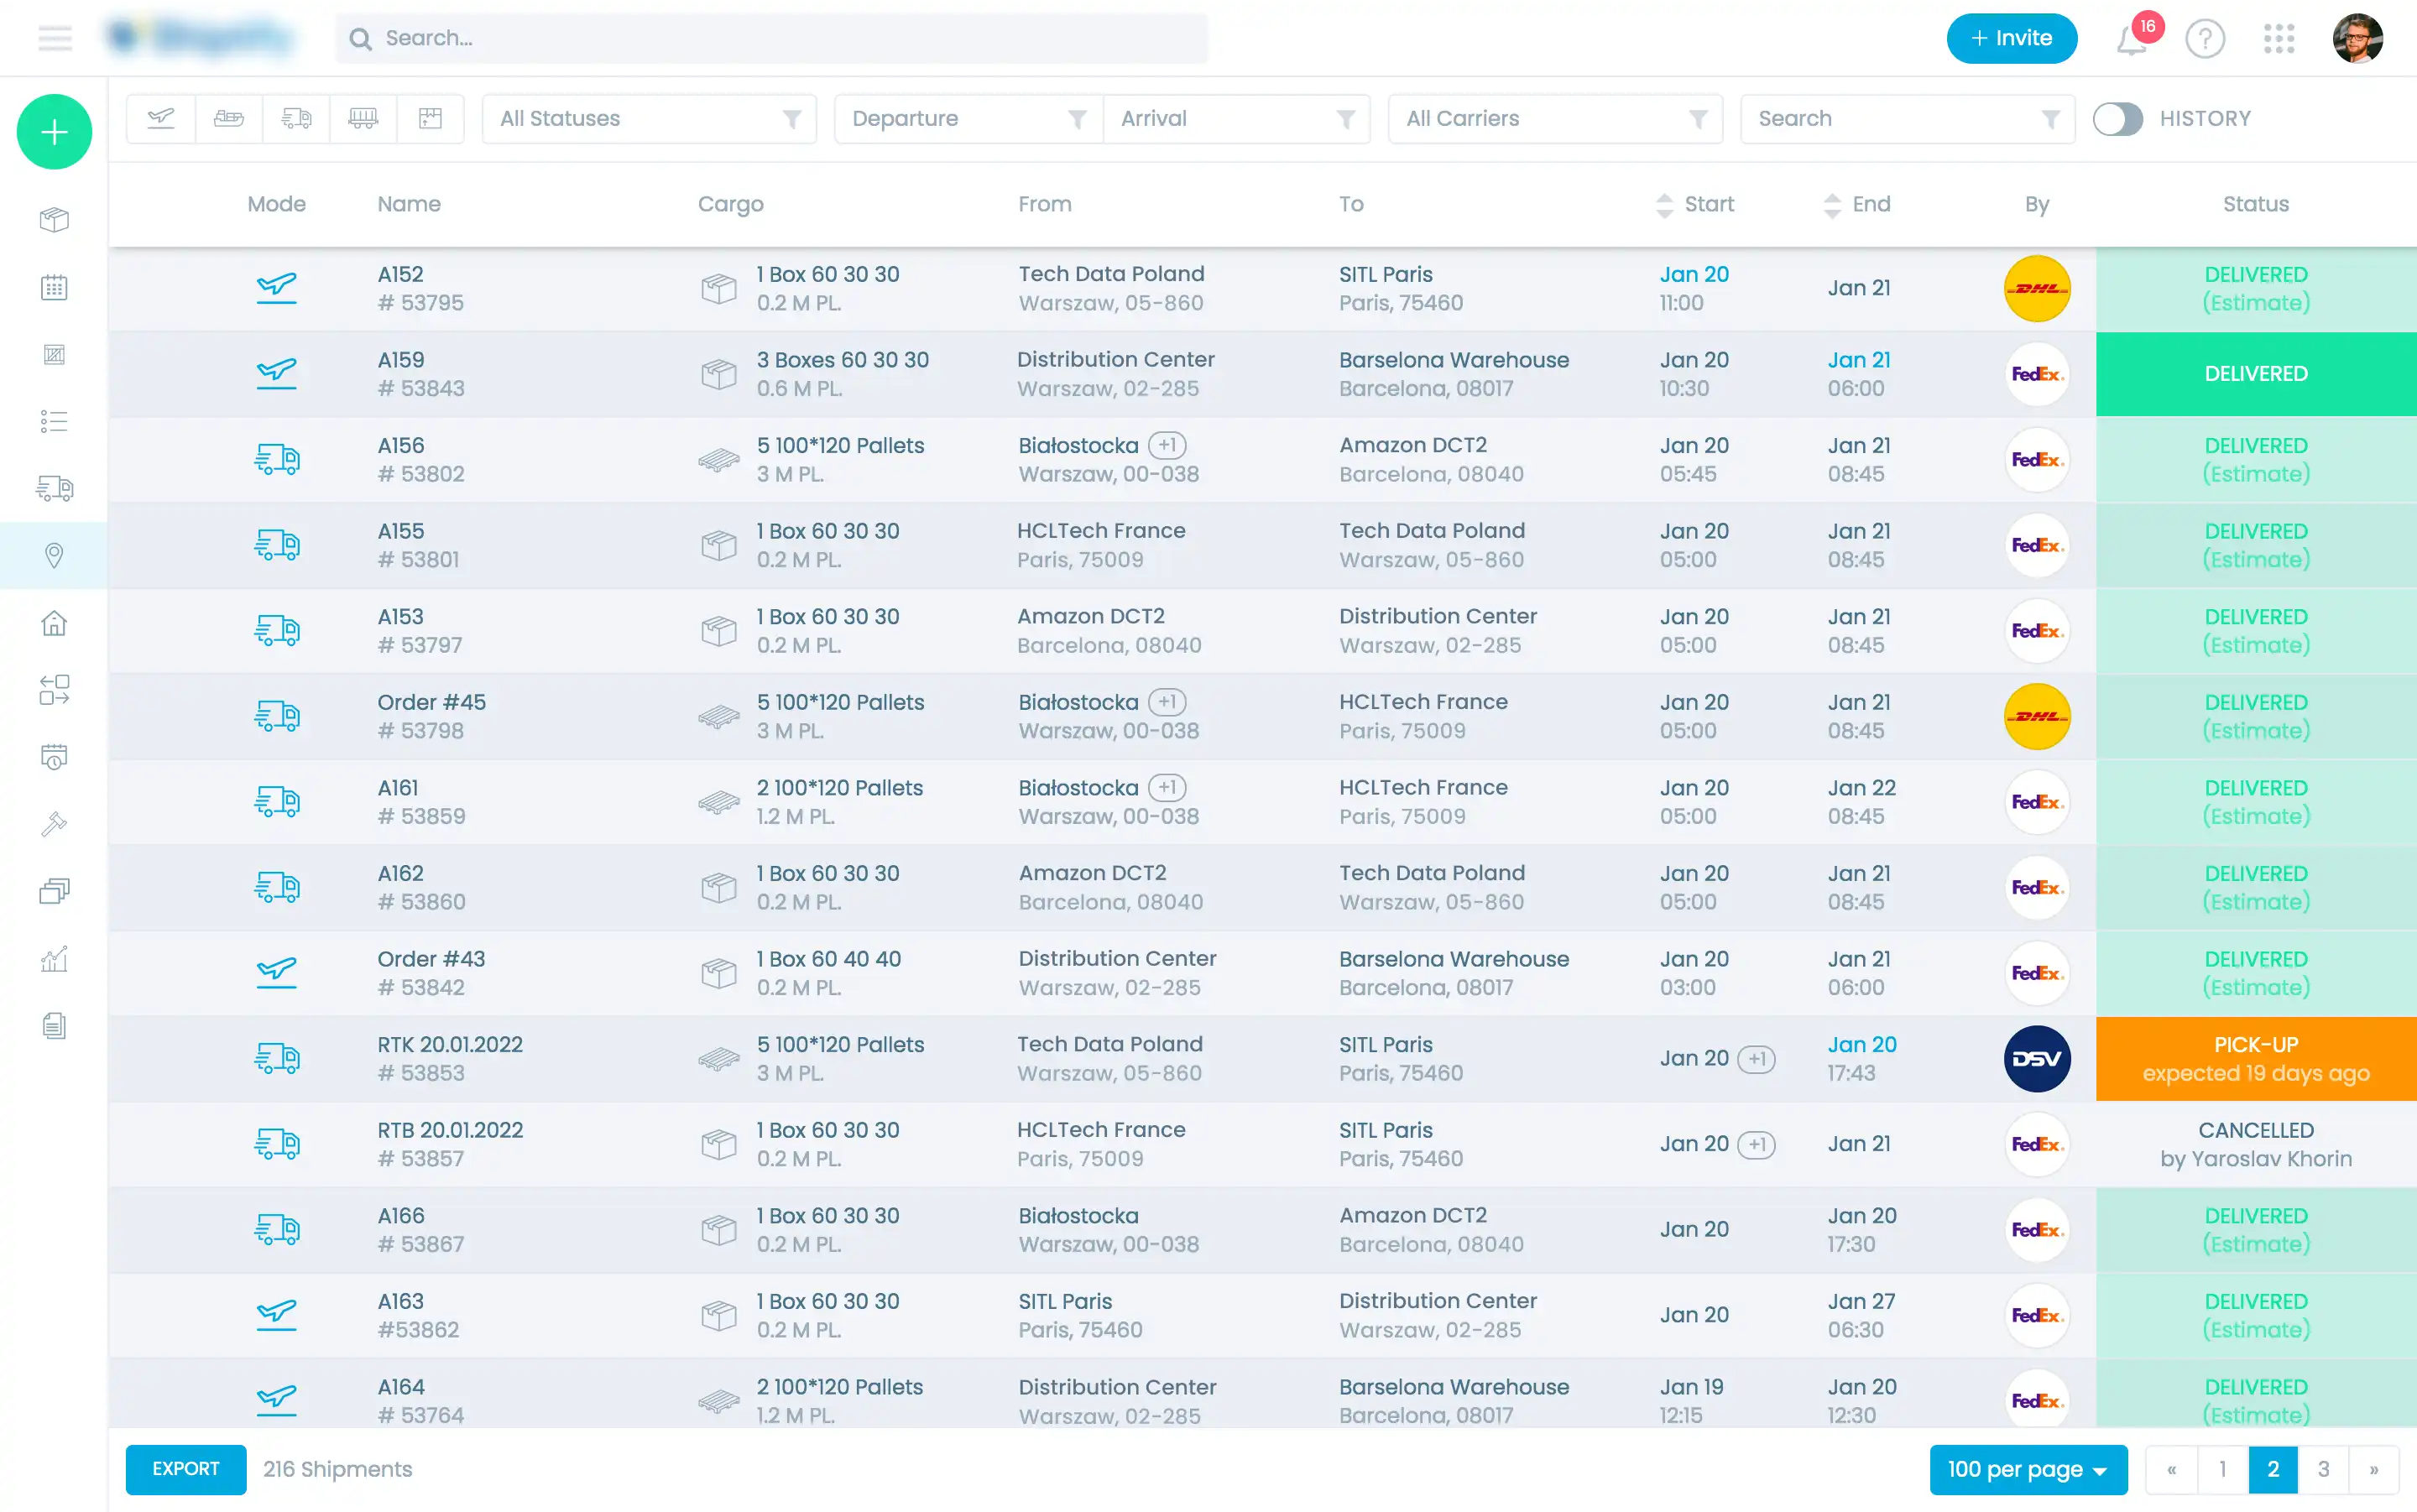Screen dimensions: 2417x1512
Task: Expand the All Carriers dropdown
Action: tap(1555, 119)
